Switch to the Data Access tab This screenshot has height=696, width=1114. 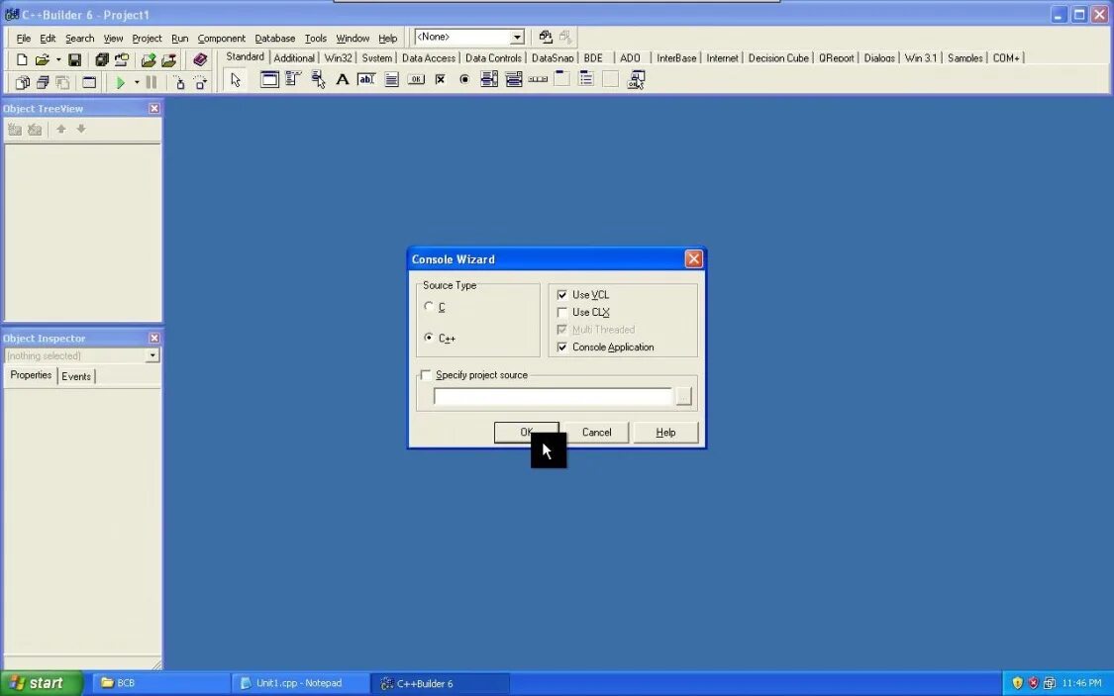pyautogui.click(x=429, y=58)
